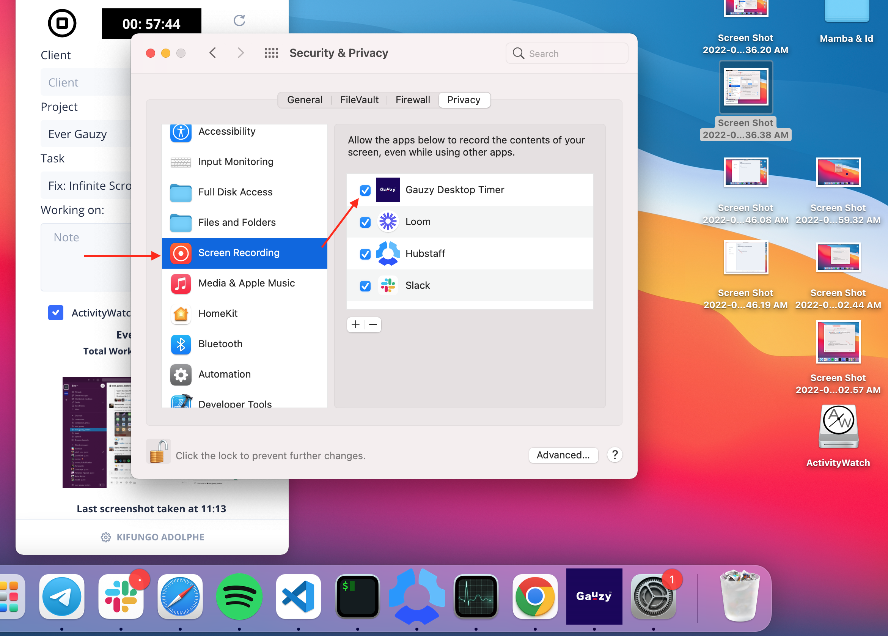Select Automation in privacy list
The height and width of the screenshot is (636, 888).
(x=245, y=374)
